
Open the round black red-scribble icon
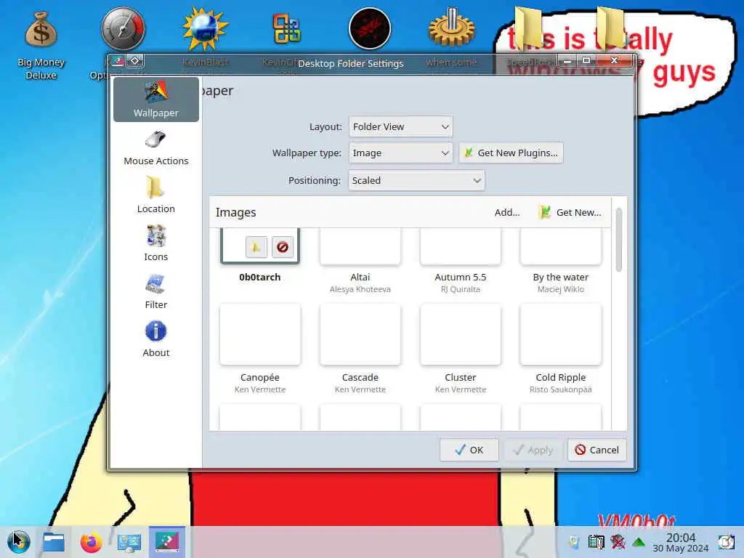tap(369, 28)
